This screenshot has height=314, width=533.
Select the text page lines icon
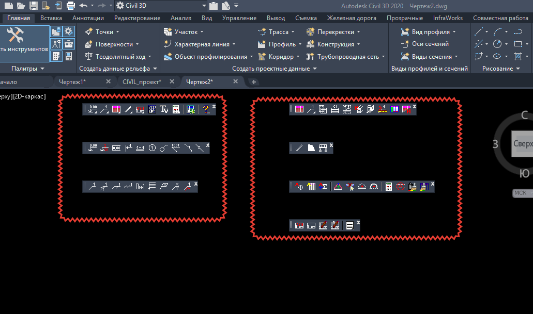coord(349,225)
